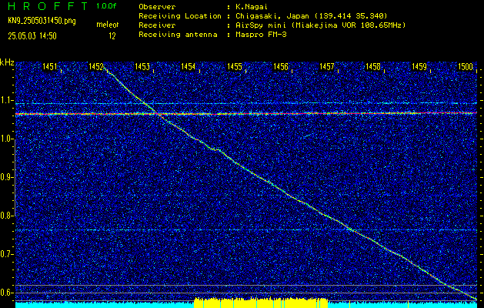Click the date stamp 25.05.03 14:50
Image resolution: width=484 pixels, height=308 pixels.
[32, 36]
